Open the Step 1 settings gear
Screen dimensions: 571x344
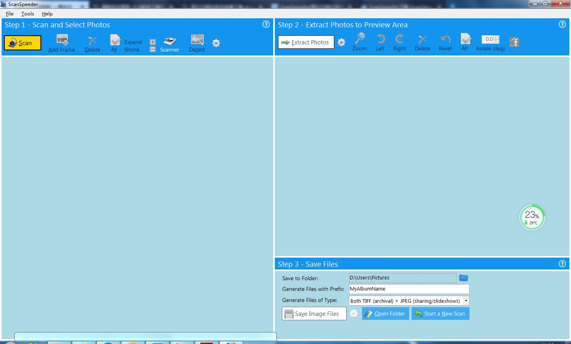coord(216,43)
